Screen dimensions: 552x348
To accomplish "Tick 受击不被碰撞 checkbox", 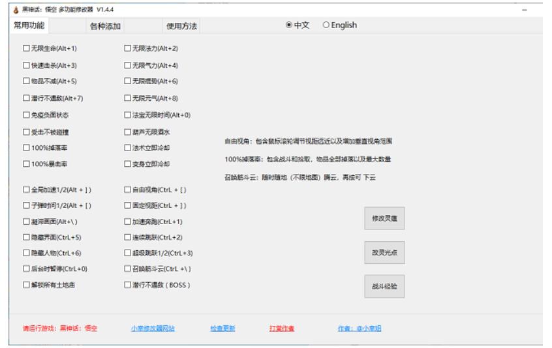I will click(x=26, y=132).
